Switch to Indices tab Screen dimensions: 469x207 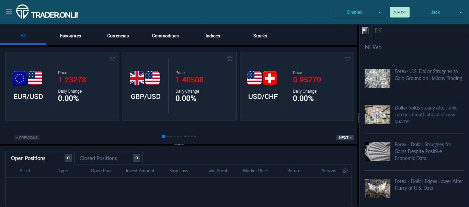coord(213,36)
